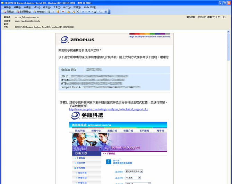The width and height of the screenshot is (232, 184).
Task: Click the greyed icon before the help button
Action: pyautogui.click(x=101, y=12)
